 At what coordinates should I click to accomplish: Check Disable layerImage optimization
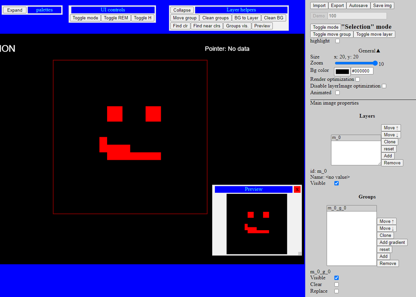click(384, 86)
